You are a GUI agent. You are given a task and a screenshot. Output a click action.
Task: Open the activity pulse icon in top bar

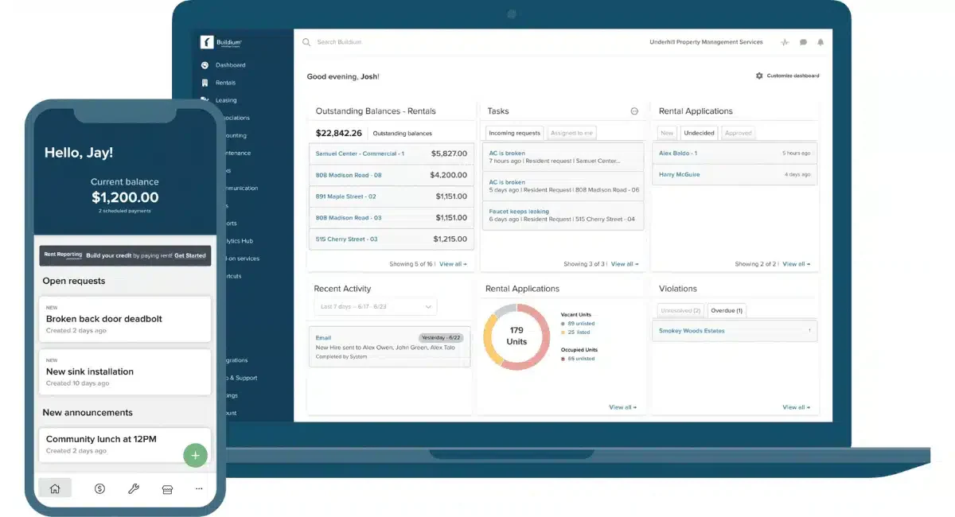pos(785,42)
